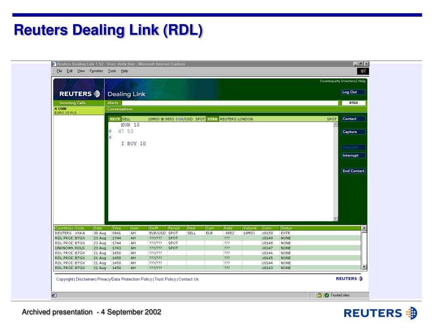439x329 pixels.
Task: Select the RECV conversation indicator
Action: [x=115, y=119]
